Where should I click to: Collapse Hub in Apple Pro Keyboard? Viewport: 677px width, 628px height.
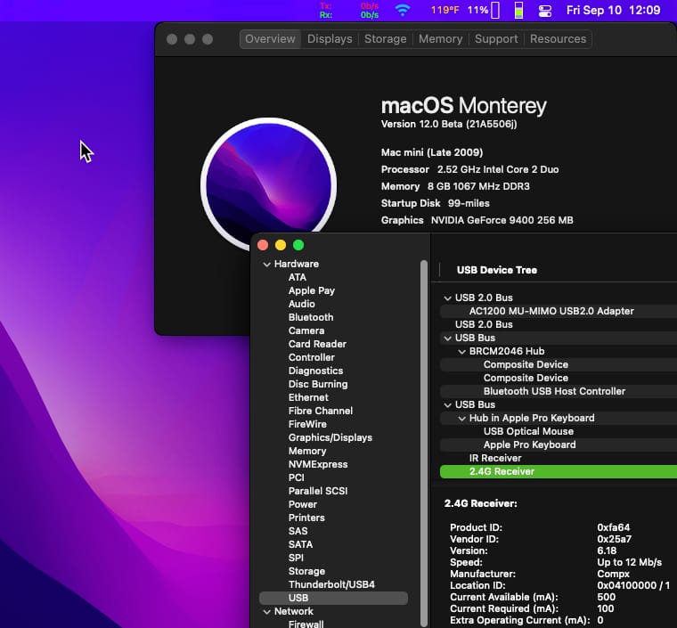click(461, 419)
